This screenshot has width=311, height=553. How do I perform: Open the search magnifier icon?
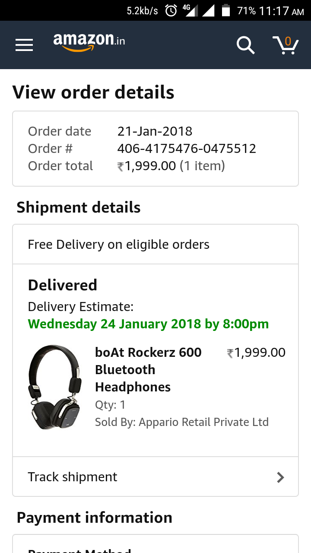click(245, 45)
